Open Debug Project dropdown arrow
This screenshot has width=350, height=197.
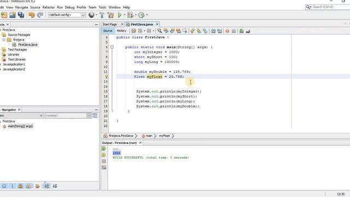[x=136, y=15]
